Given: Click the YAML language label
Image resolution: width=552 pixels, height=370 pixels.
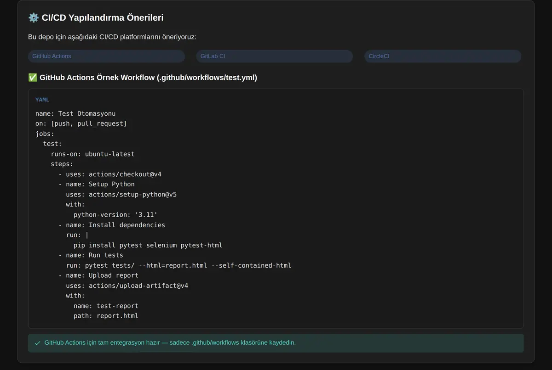Looking at the screenshot, I should 42,100.
